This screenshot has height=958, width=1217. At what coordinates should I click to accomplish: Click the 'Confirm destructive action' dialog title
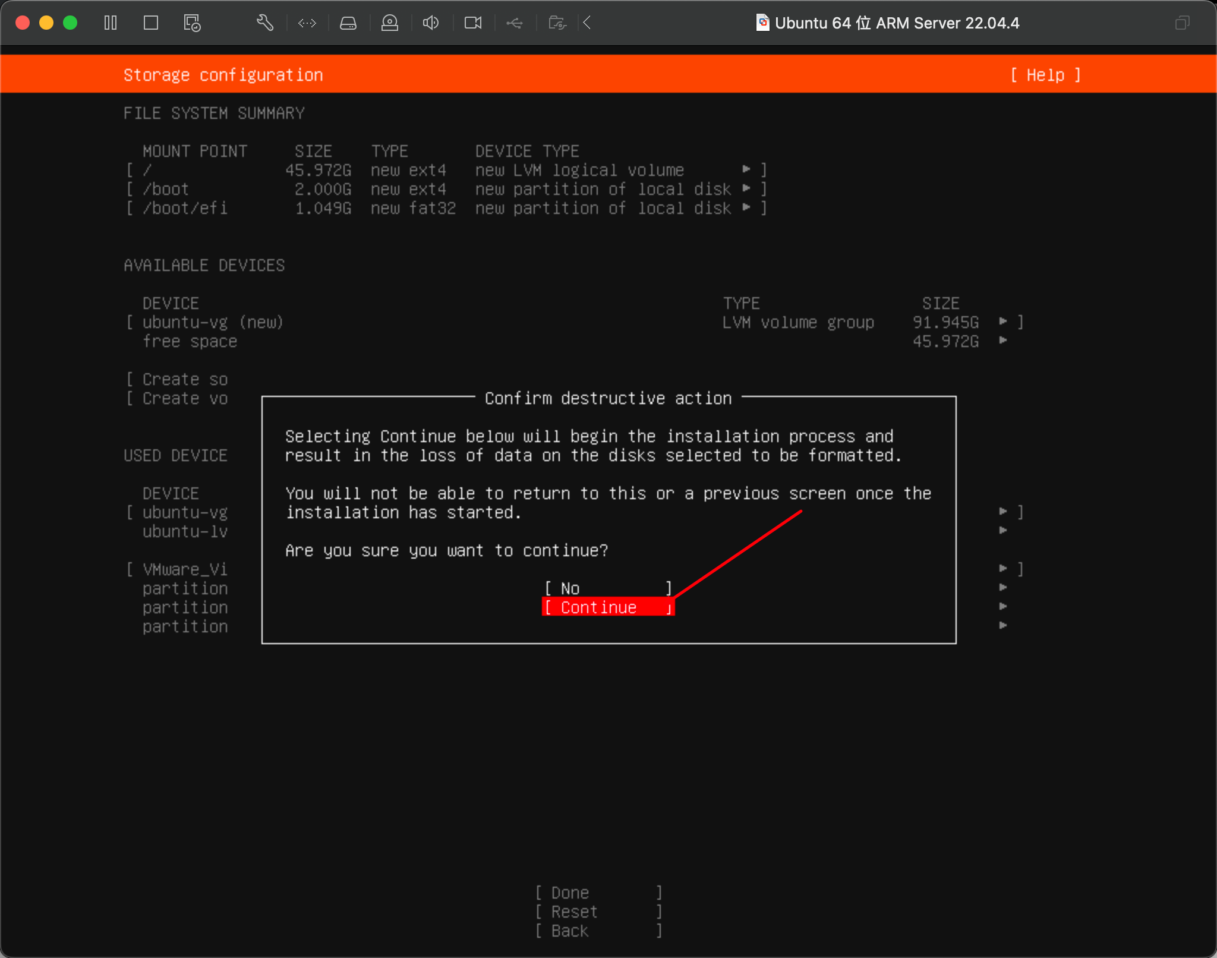[x=608, y=398]
